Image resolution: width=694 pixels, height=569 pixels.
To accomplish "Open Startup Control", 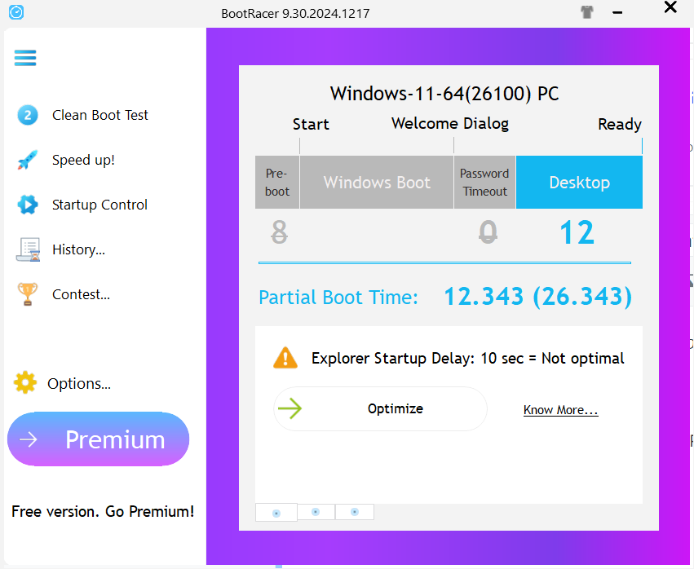I will pyautogui.click(x=99, y=205).
